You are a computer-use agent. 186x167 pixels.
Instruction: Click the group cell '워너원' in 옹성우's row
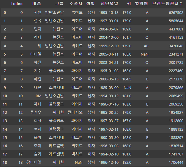pos(58,112)
